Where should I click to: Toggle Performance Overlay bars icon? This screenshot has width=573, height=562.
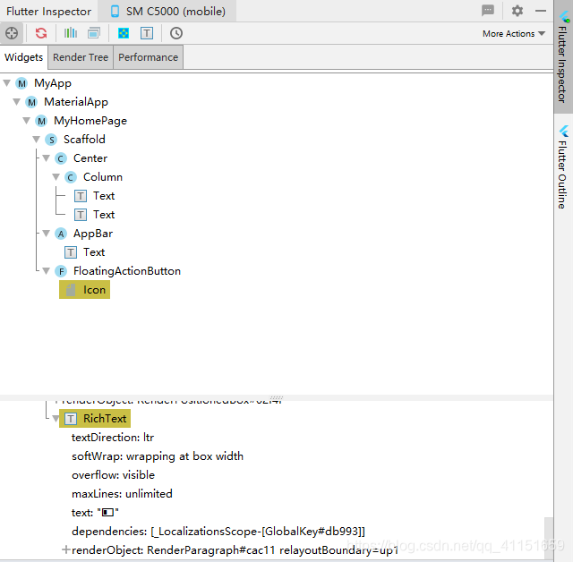(71, 33)
